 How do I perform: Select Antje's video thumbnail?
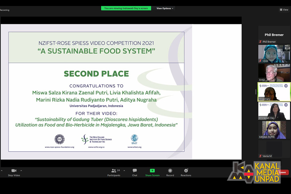coord(274,73)
